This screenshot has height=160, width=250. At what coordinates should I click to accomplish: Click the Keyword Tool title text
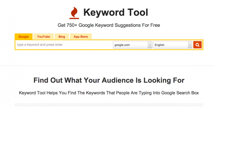click(x=116, y=13)
